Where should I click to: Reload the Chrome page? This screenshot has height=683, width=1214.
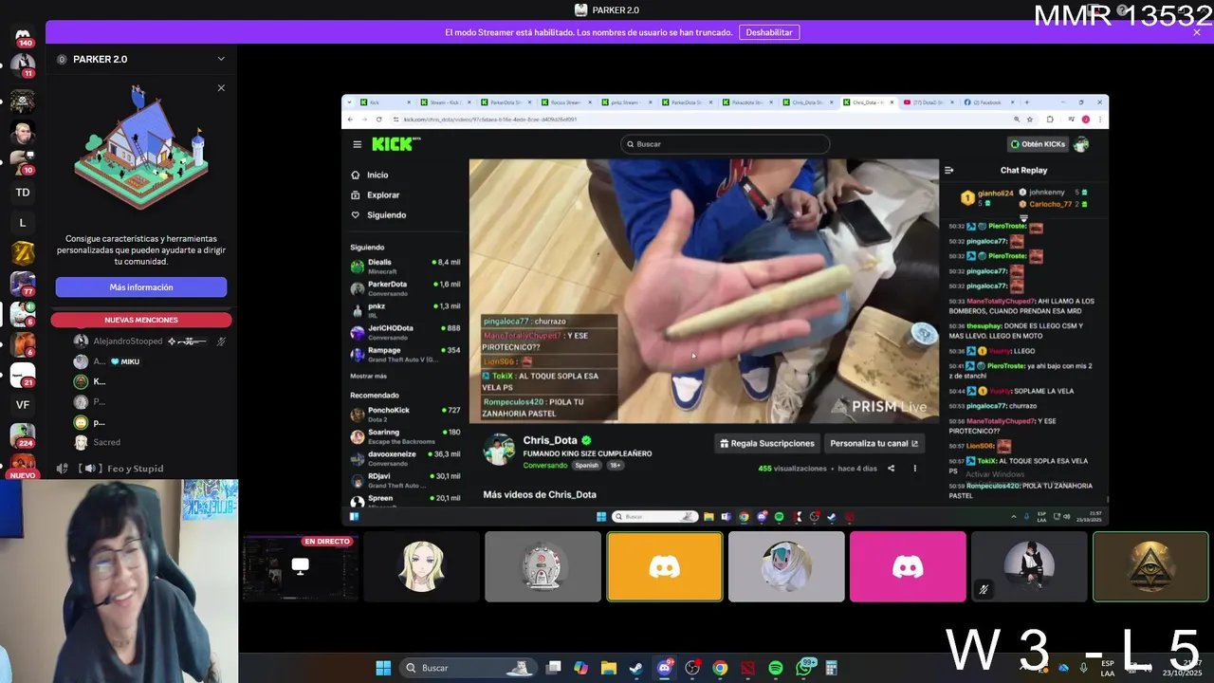click(379, 120)
